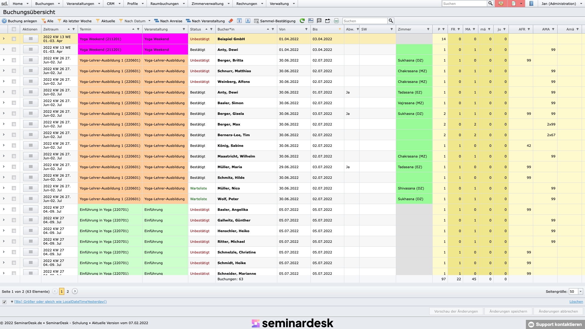
Task: Open the Veranstaltungen menu
Action: pos(83,4)
